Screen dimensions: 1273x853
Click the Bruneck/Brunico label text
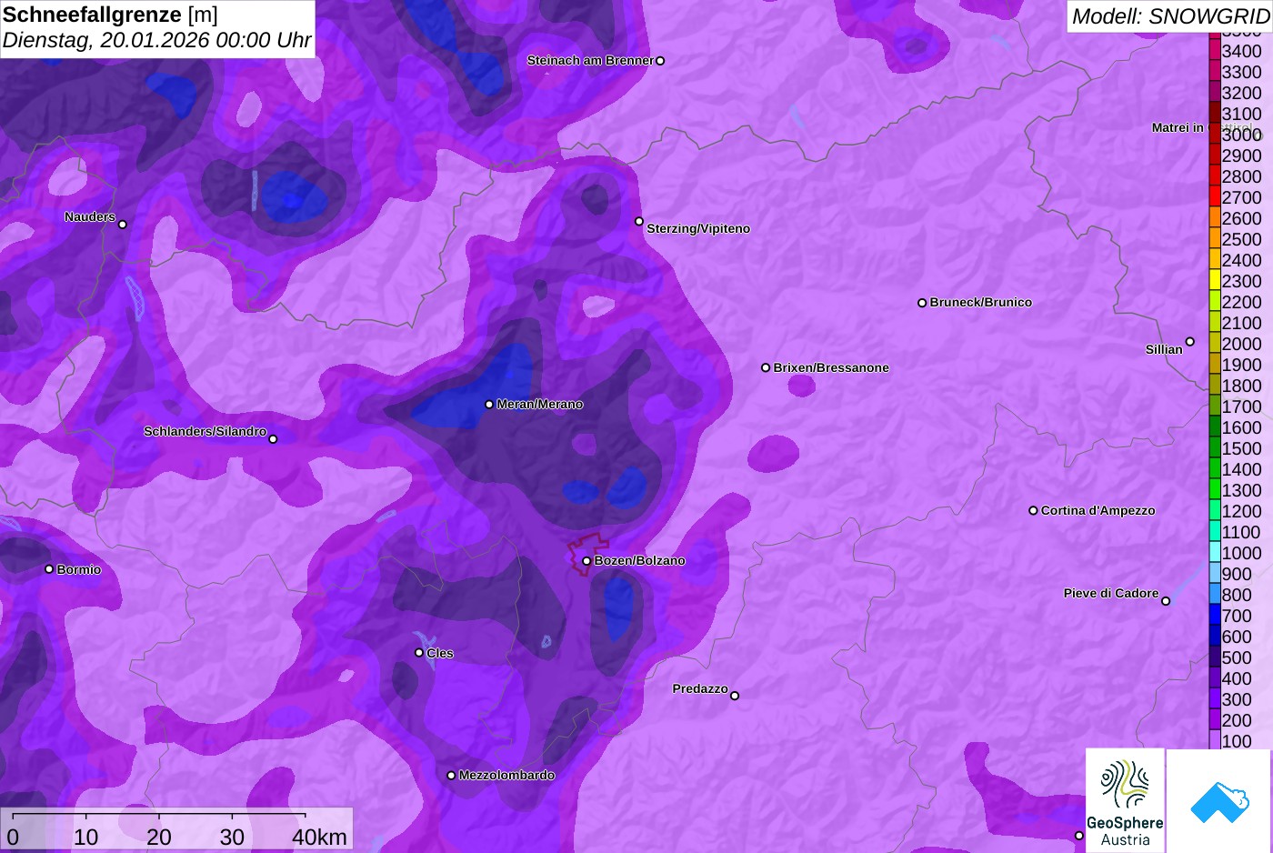pyautogui.click(x=981, y=303)
